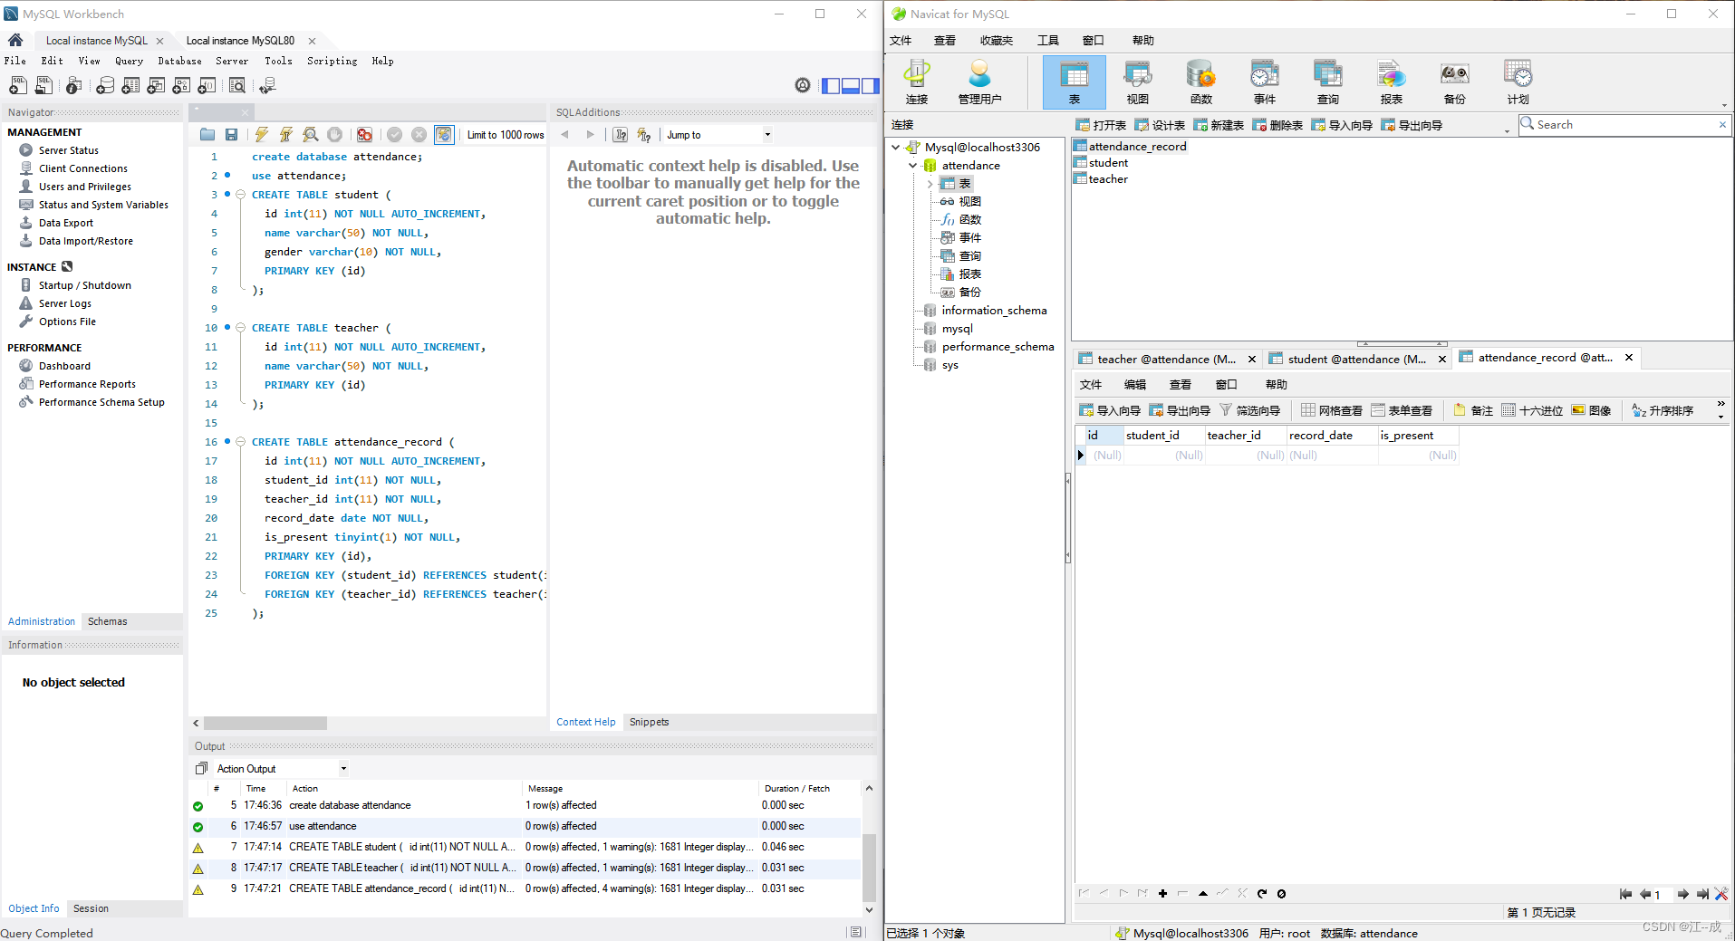Save the SQL script floppy icon
Image resolution: width=1735 pixels, height=941 pixels.
(231, 134)
